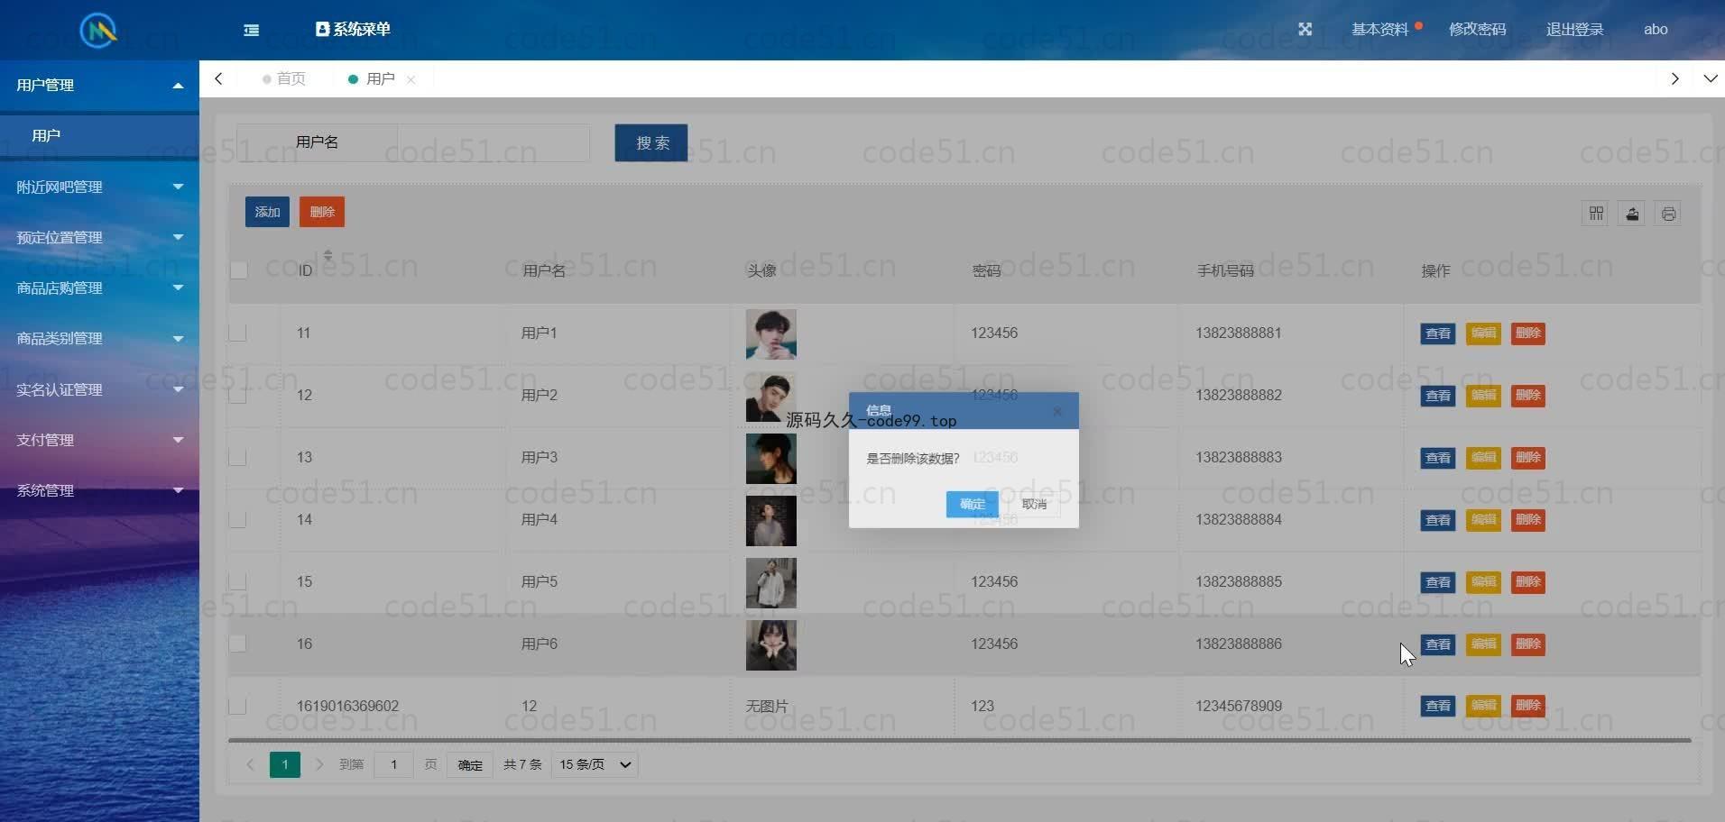
Task: Open the 15 条/页 page size dropdown
Action: (595, 765)
